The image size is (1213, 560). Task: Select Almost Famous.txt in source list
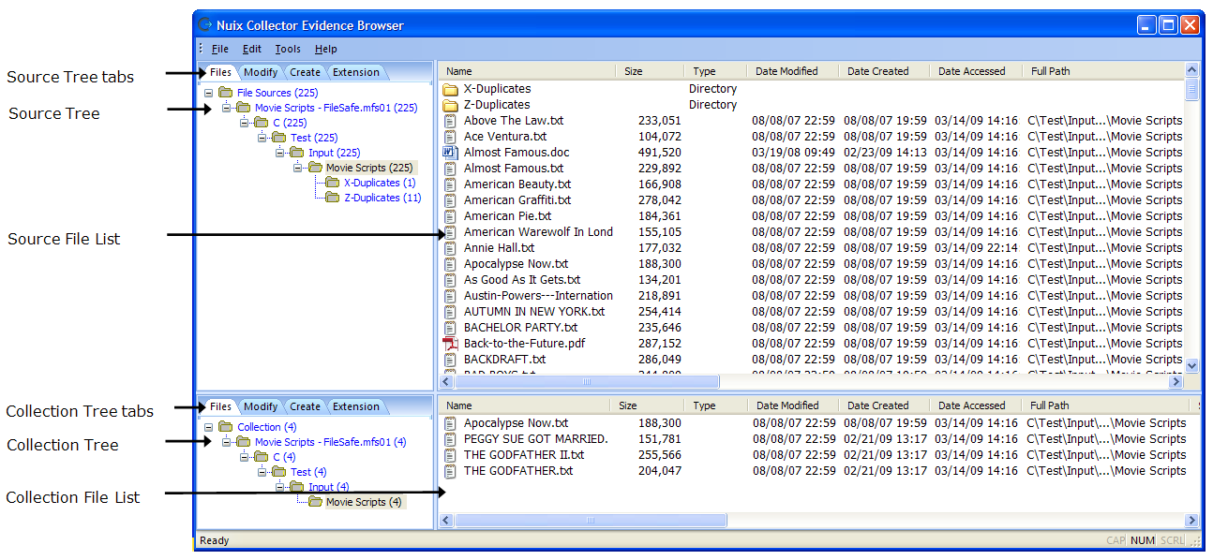[x=514, y=169]
